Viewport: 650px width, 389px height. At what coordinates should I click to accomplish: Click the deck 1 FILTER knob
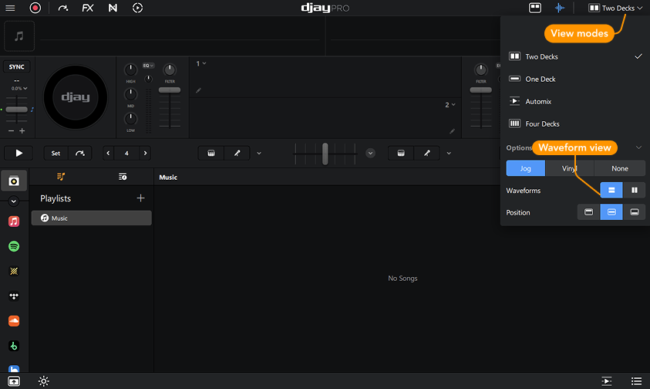(x=170, y=69)
